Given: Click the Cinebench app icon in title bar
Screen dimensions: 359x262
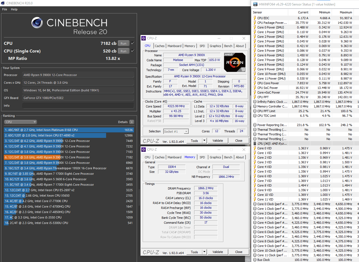Looking at the screenshot, I should (3, 3).
